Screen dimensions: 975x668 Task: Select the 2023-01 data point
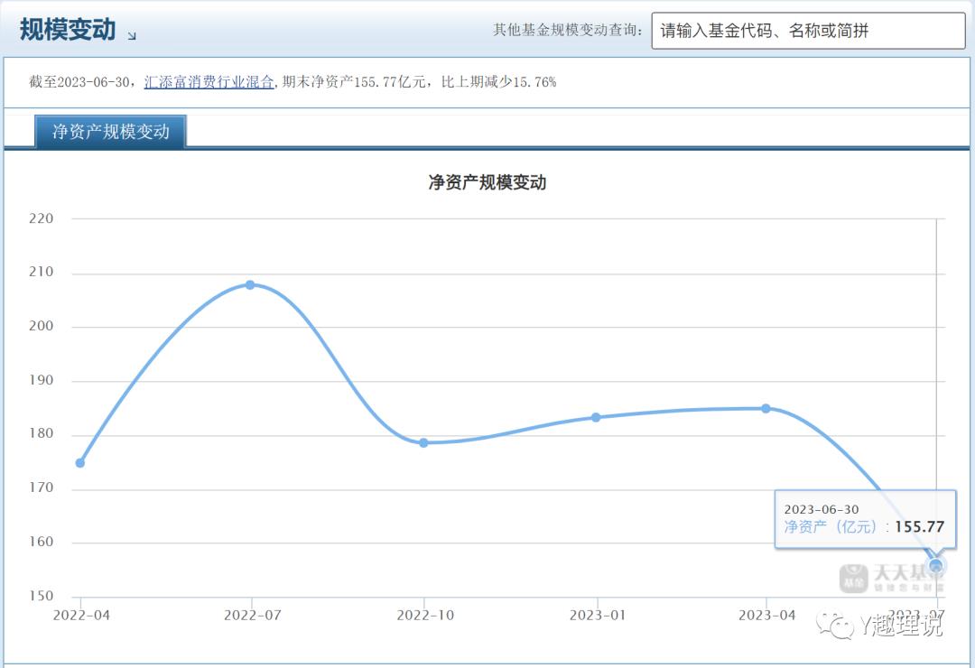(598, 417)
